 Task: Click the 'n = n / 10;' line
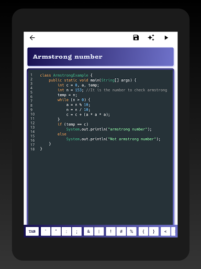78,110
